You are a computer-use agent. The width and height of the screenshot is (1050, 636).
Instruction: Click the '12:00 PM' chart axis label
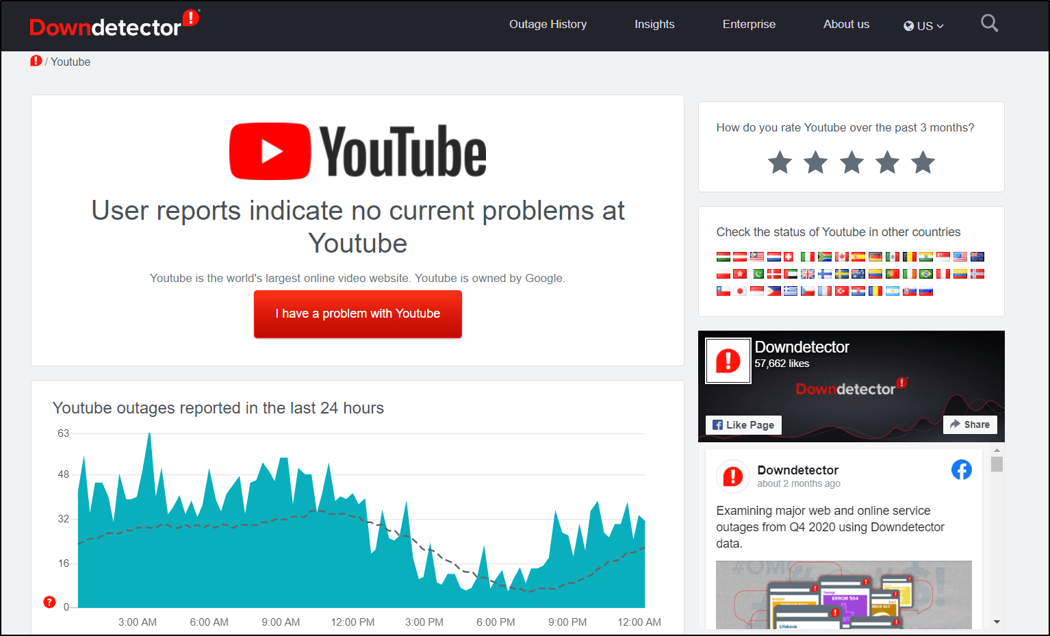[x=353, y=622]
